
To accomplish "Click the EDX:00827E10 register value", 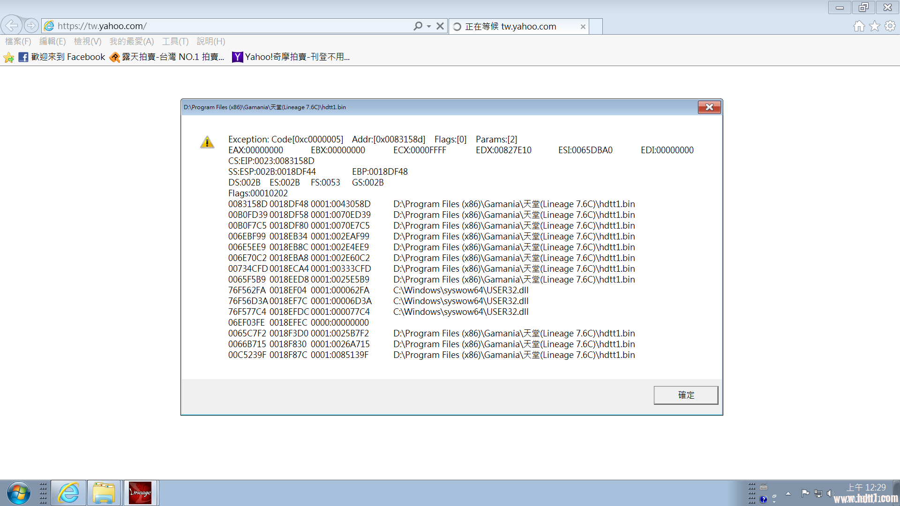I will pyautogui.click(x=503, y=150).
